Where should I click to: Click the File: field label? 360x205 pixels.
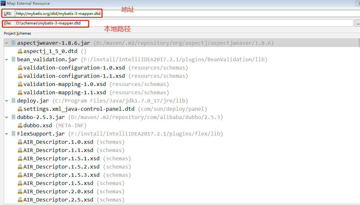click(8, 23)
